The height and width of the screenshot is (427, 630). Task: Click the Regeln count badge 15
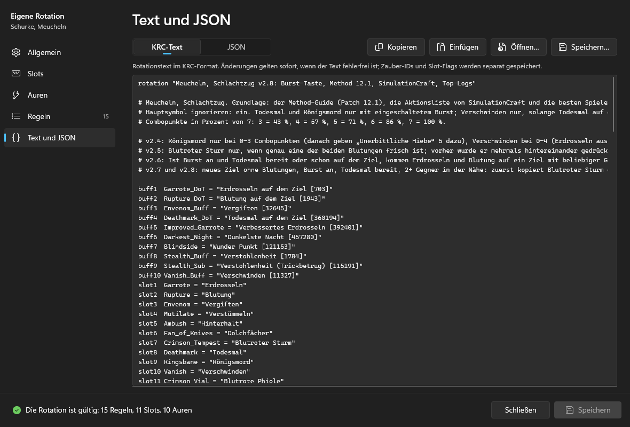[106, 116]
